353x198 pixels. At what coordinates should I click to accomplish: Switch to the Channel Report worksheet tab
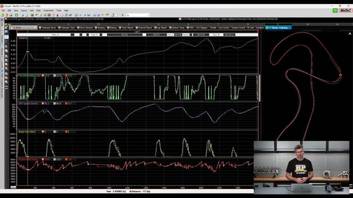pyautogui.click(x=144, y=27)
